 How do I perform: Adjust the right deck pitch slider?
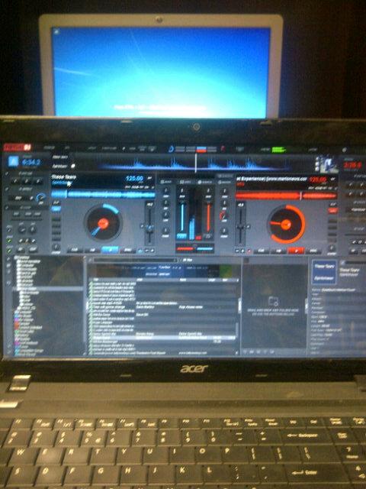click(x=241, y=227)
